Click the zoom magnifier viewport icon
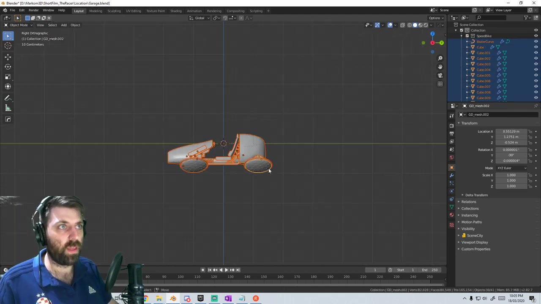Screen dimensions: 541x304 coord(440,58)
